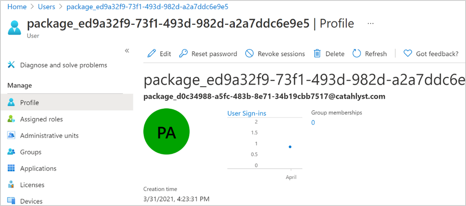Click the Refresh circular arrow icon
466x206 pixels.
(357, 54)
